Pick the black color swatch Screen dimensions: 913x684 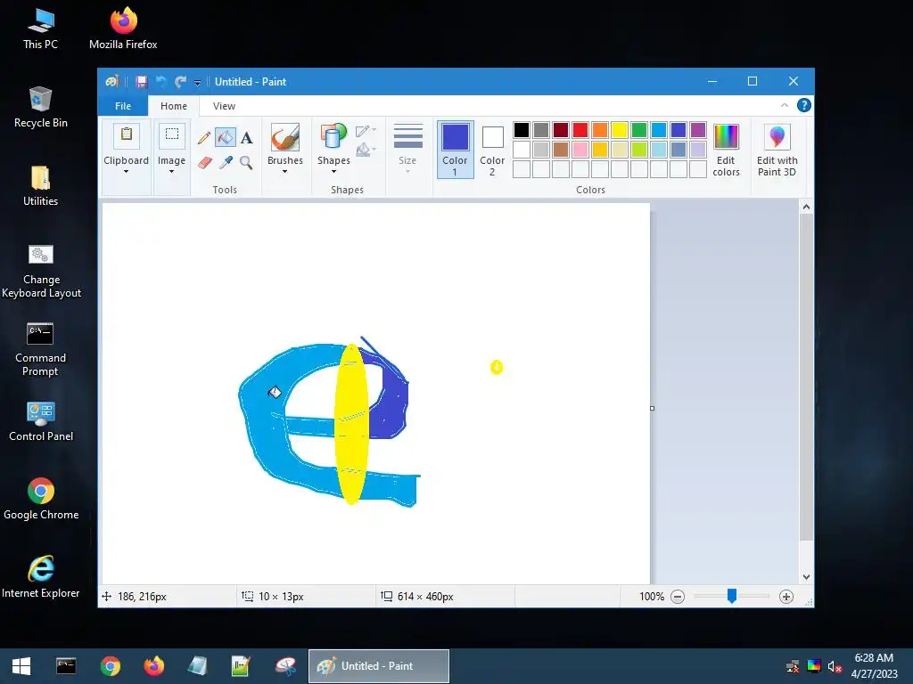coord(522,130)
